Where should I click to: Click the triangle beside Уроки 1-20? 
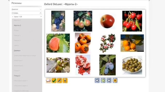pos(13,17)
